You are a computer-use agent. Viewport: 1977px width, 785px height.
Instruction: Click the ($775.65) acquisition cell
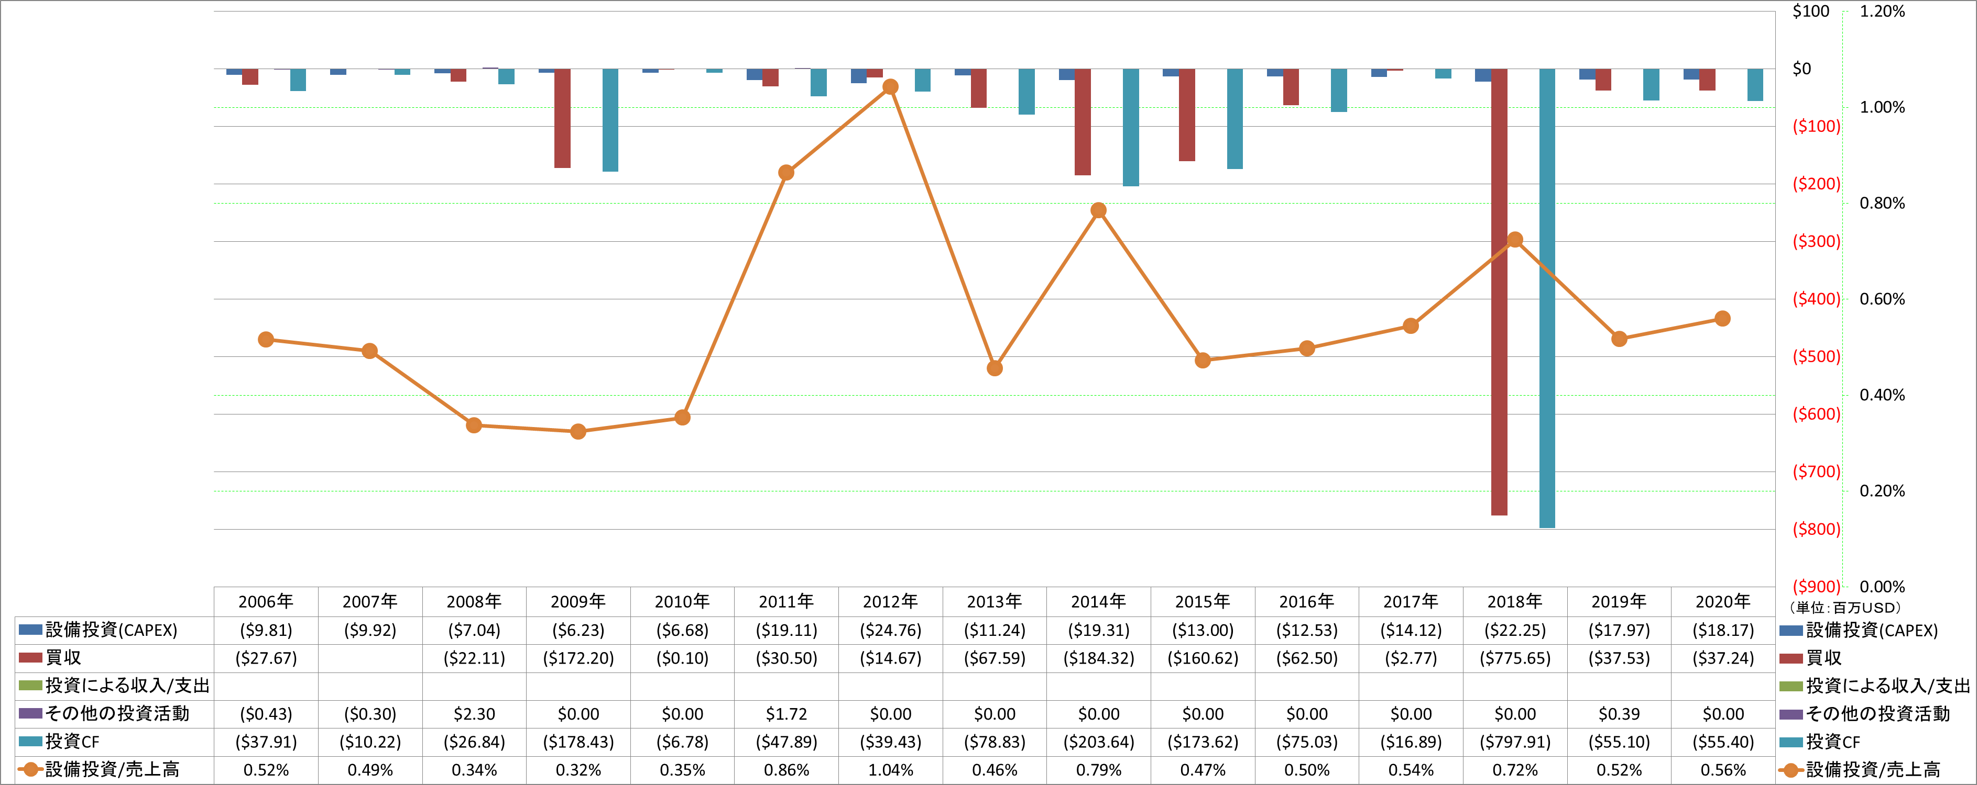pos(1515,658)
